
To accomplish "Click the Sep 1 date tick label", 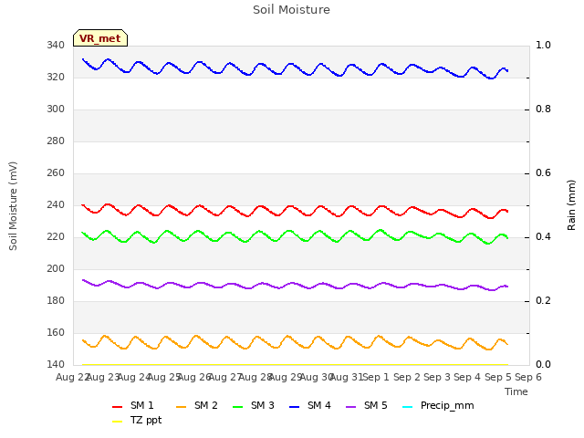I will [376, 377].
